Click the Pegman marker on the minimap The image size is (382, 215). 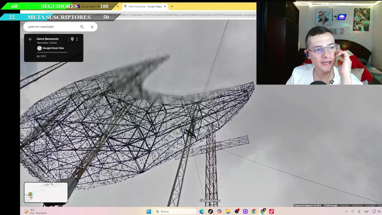30,195
